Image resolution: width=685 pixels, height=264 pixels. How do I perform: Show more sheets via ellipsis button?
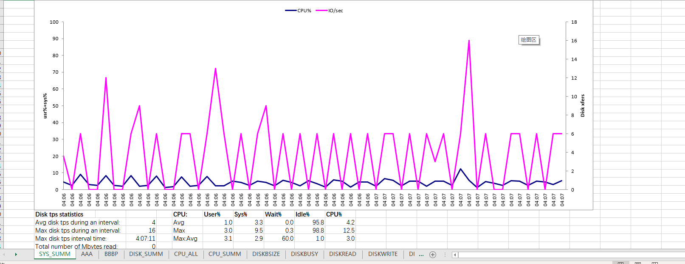[x=421, y=254]
